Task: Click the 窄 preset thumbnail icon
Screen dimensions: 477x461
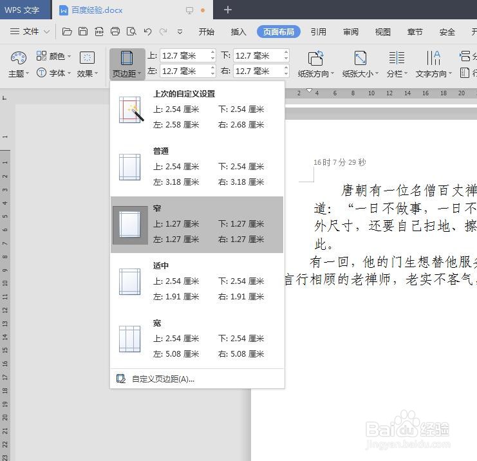Action: (x=130, y=225)
